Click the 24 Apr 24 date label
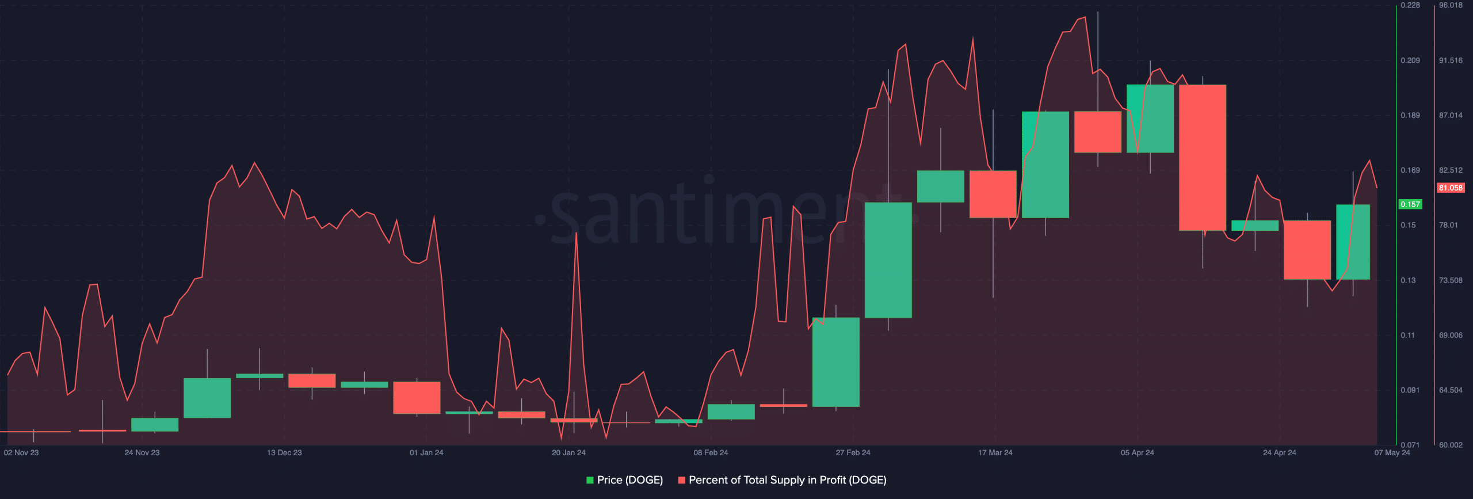The height and width of the screenshot is (499, 1473). tap(1280, 452)
